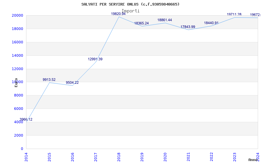Click x-axis year 2016
The width and height of the screenshot is (261, 163).
pyautogui.click(x=72, y=157)
